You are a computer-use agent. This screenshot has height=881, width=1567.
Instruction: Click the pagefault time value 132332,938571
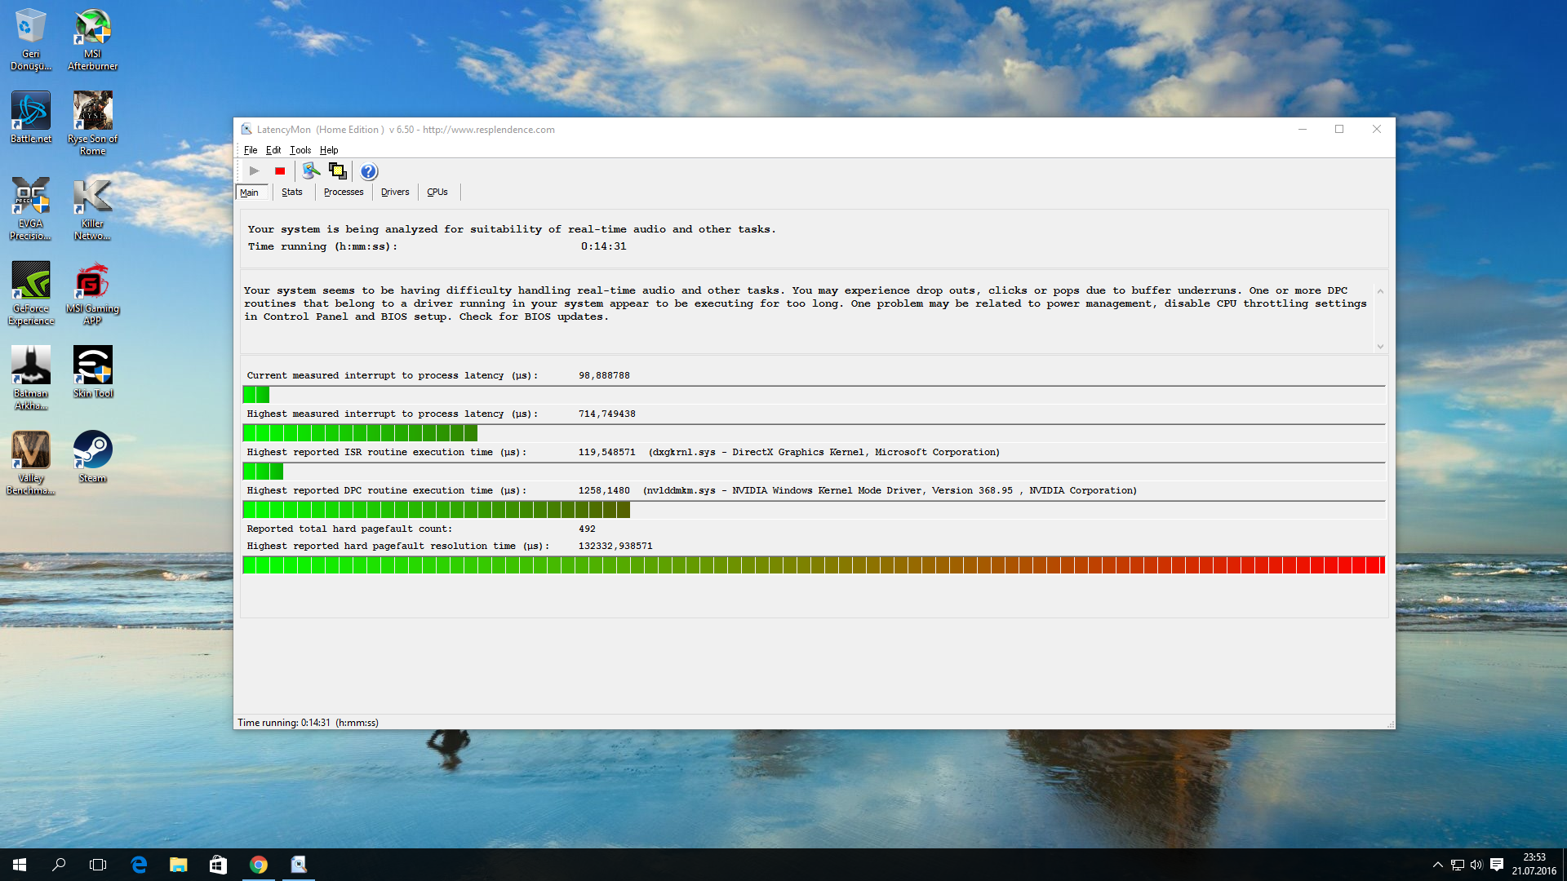coord(615,546)
